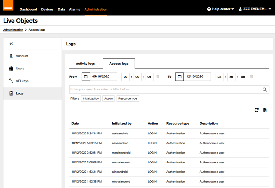Image resolution: width=275 pixels, height=188 pixels.
Task: Click the Action column header
Action: (153, 123)
